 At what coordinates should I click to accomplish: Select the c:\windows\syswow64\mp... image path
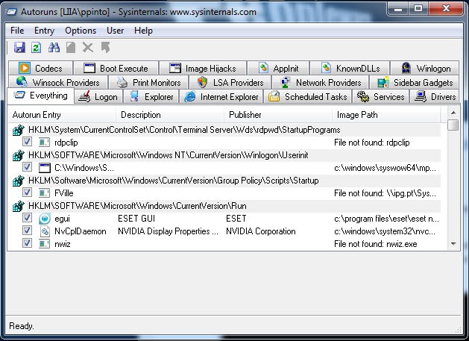pyautogui.click(x=385, y=168)
